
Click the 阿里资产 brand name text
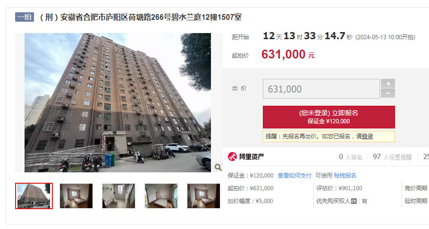pyautogui.click(x=252, y=157)
